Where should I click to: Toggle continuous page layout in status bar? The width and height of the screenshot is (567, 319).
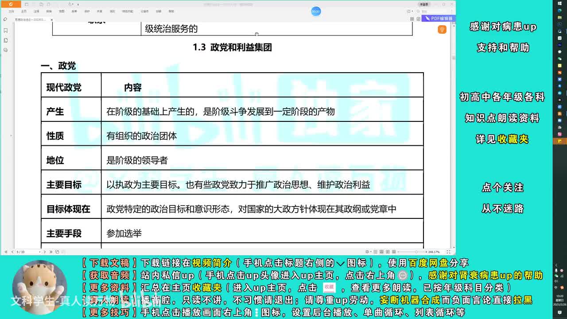[x=381, y=252]
